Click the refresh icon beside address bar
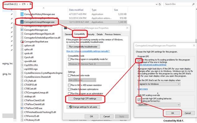This screenshot has height=123, width=197. [x=160, y=4]
